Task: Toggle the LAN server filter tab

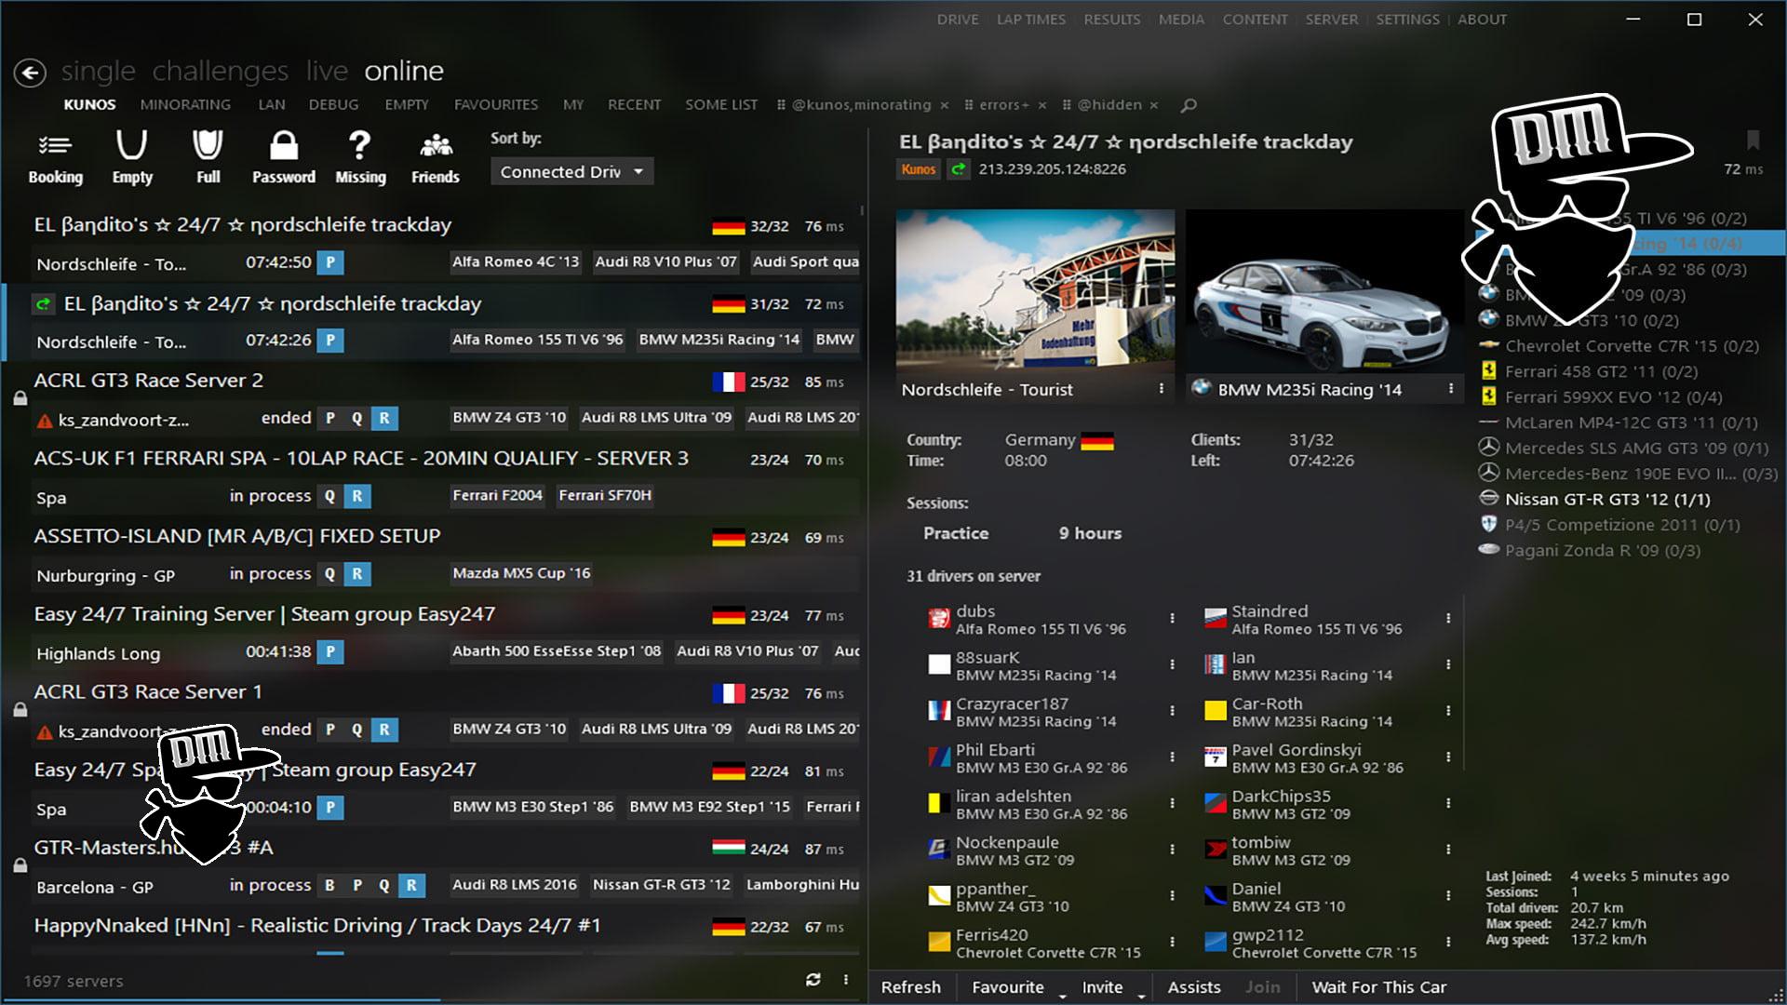Action: coord(270,104)
